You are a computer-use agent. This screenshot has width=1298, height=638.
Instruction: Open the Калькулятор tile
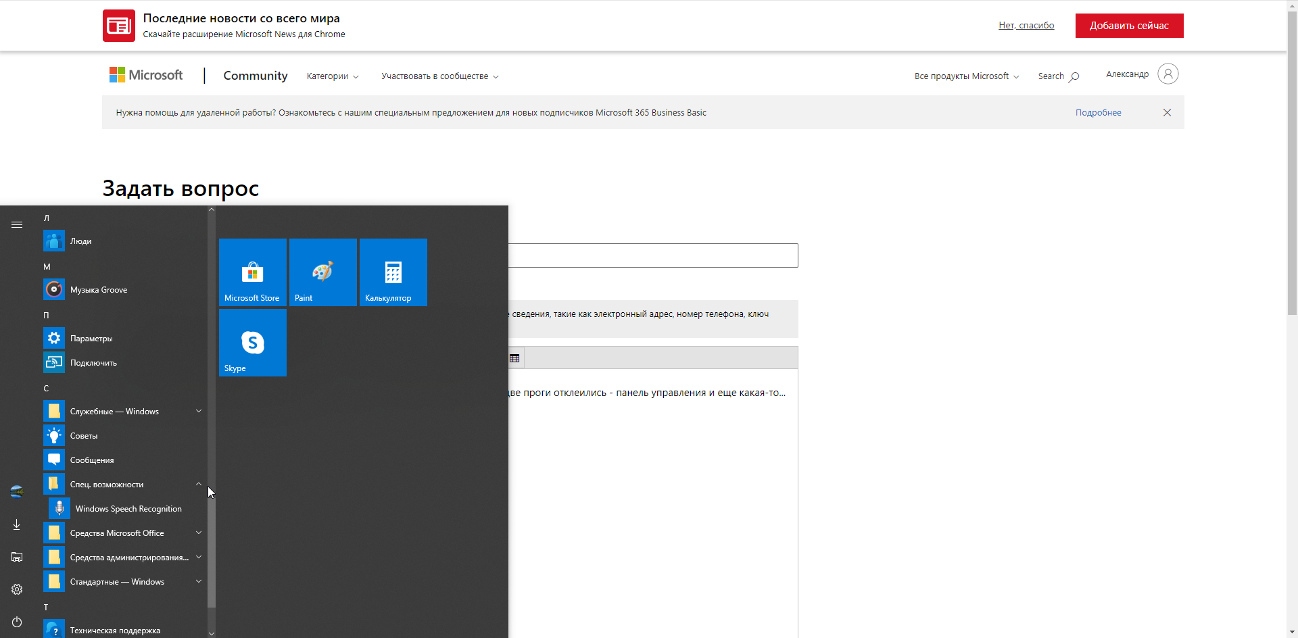tap(393, 272)
